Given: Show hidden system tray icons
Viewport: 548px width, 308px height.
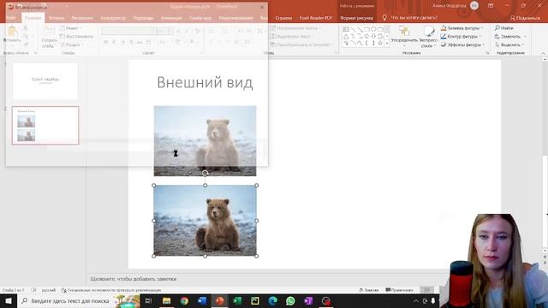Looking at the screenshot, I should tap(416, 300).
